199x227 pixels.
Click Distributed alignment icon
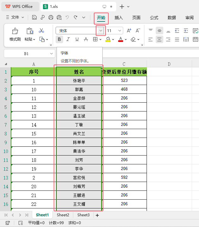point(186,39)
